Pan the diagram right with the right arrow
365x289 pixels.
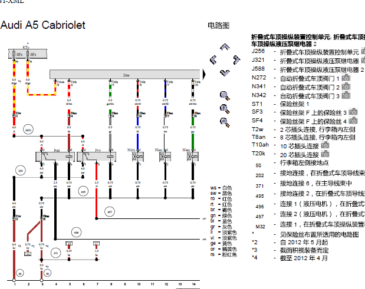pyautogui.click(x=236, y=60)
